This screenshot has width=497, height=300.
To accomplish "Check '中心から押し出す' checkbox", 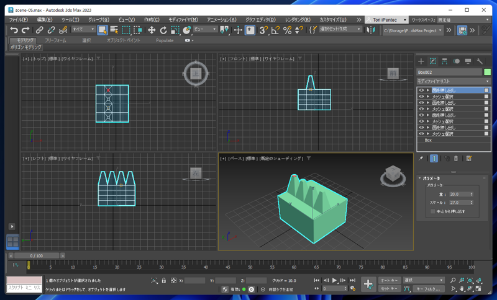I will [x=432, y=211].
